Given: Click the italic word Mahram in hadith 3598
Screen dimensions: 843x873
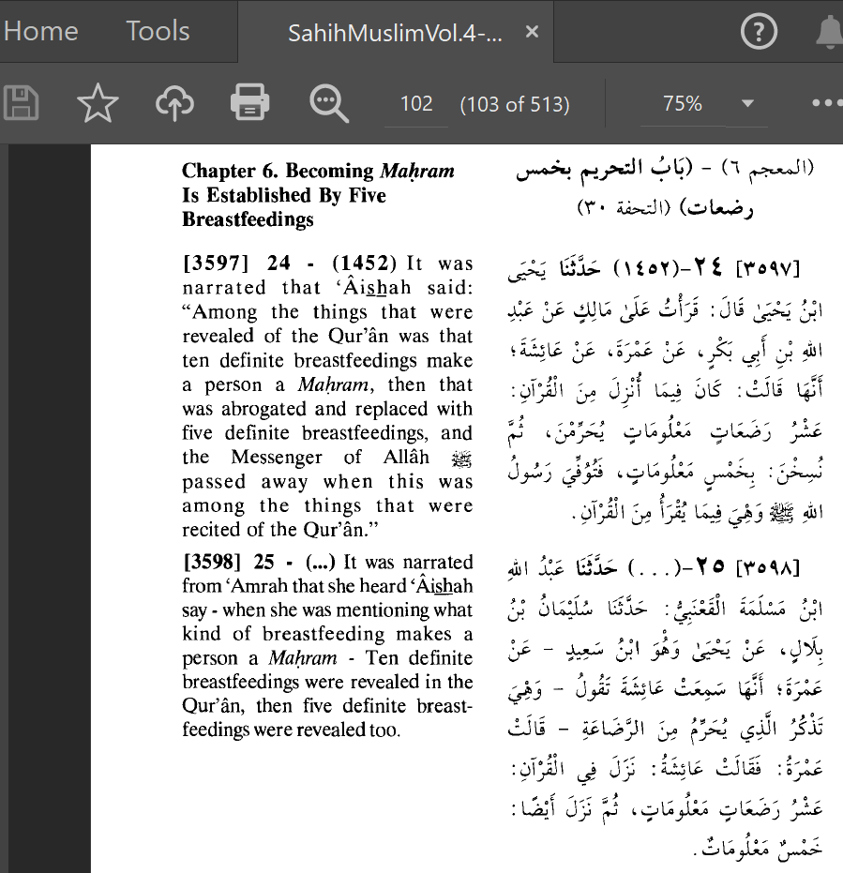Looking at the screenshot, I should tap(302, 658).
